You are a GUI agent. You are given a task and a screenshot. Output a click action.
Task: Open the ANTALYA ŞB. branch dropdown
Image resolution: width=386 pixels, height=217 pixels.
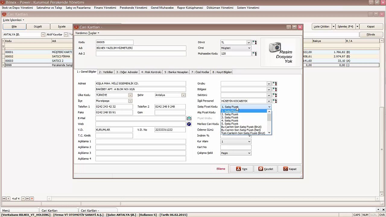[43, 35]
